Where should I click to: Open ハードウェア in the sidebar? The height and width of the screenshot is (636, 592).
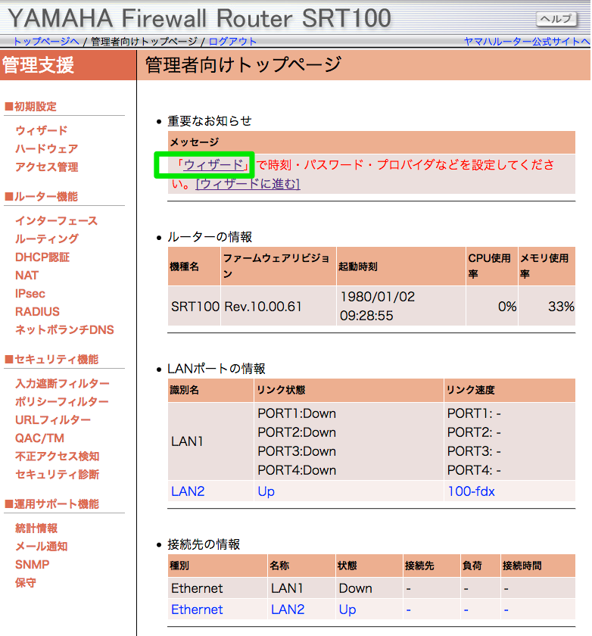coord(47,149)
